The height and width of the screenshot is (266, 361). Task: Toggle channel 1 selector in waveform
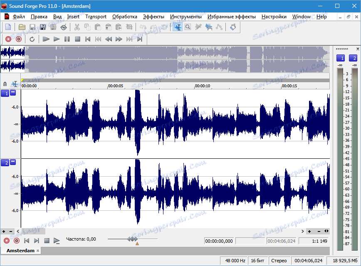5,93
